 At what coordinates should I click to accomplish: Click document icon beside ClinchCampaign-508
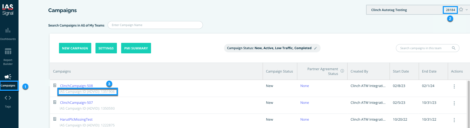tap(55, 85)
